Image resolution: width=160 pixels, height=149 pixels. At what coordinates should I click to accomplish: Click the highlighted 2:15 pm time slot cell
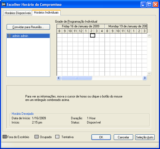[93, 36]
